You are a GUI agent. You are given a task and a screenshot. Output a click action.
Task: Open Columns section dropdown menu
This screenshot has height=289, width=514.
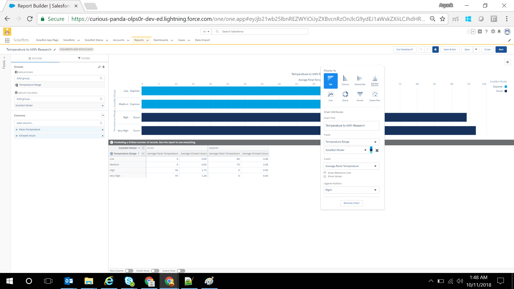click(103, 116)
